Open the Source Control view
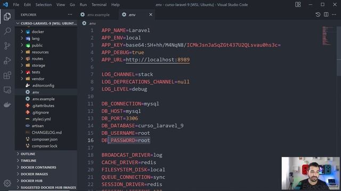Viewport: 341px width, 191px height. 7,46
